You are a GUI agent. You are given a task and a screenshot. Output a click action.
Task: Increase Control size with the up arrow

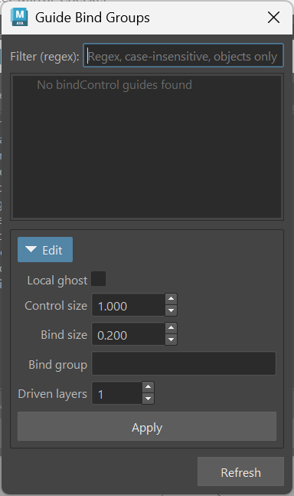tap(171, 299)
